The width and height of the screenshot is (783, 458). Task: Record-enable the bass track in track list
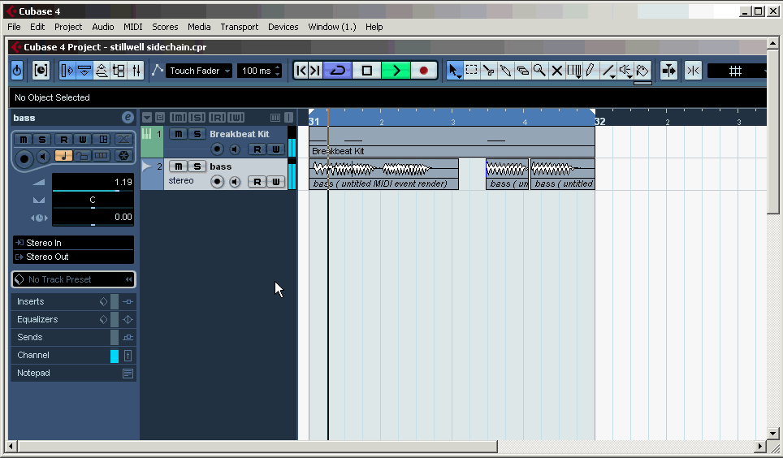217,182
